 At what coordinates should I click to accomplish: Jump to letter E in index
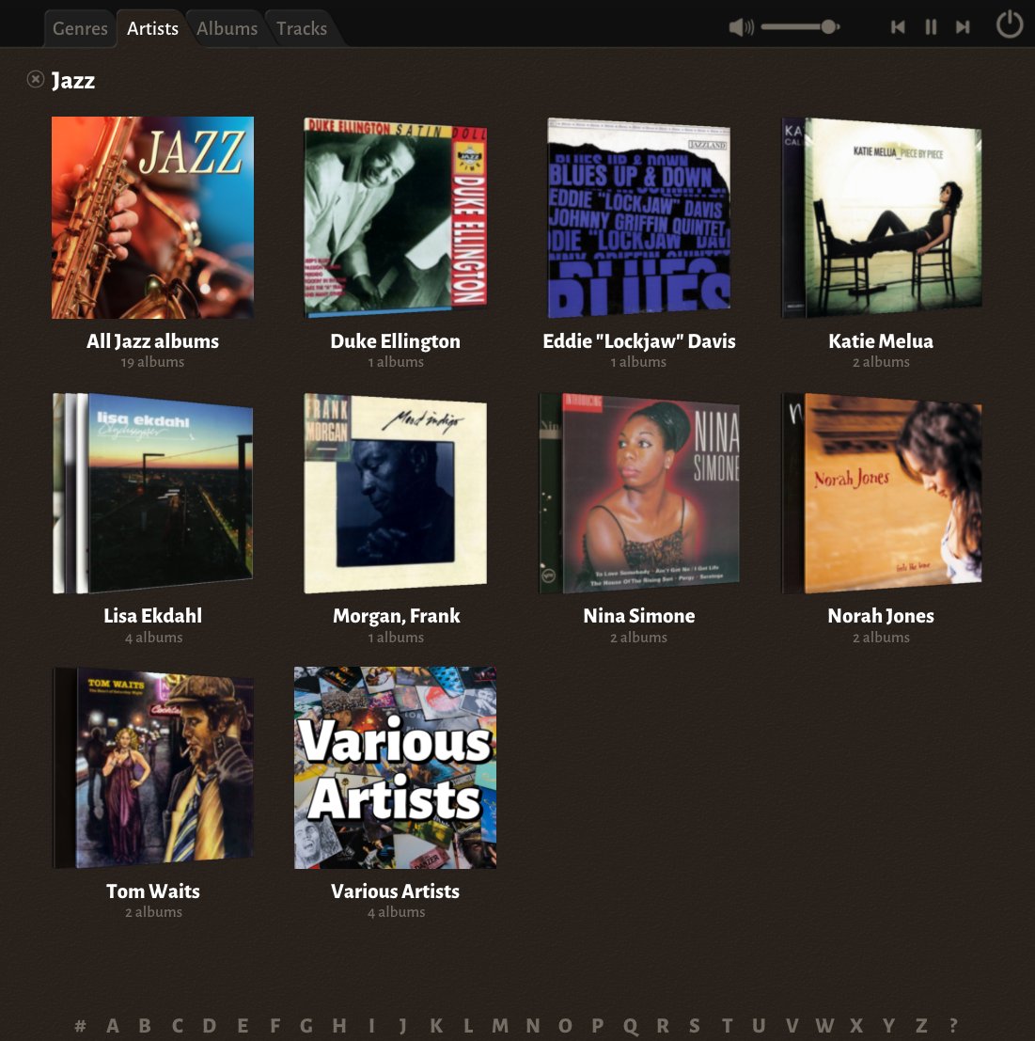click(x=243, y=1026)
